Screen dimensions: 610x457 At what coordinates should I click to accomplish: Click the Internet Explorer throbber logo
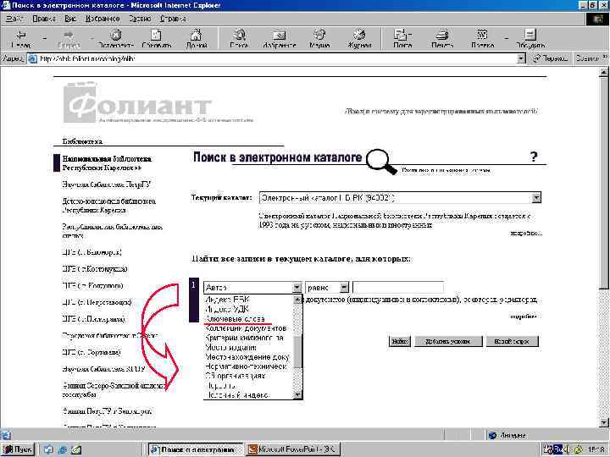click(597, 19)
